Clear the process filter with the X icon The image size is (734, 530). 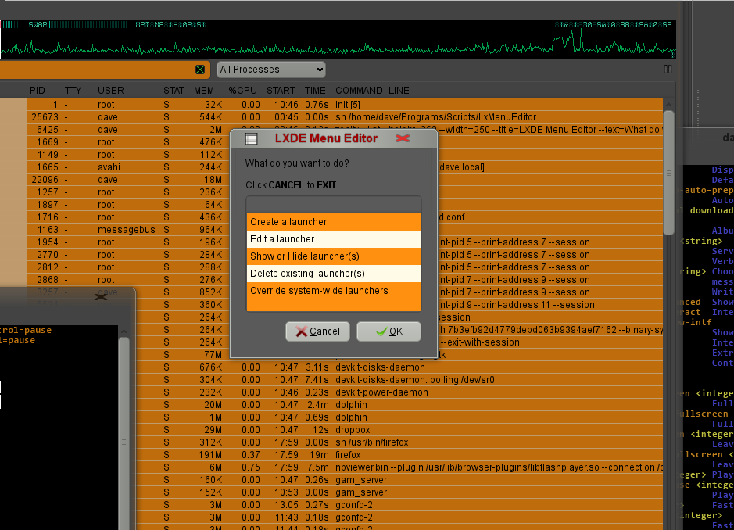[200, 70]
